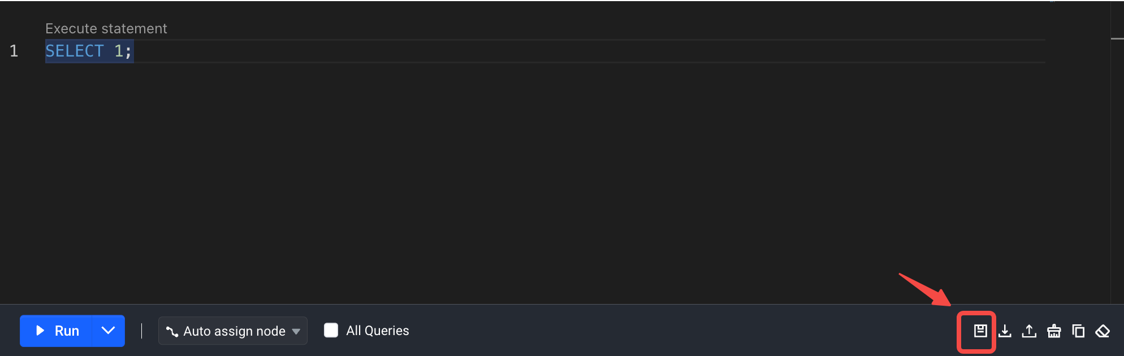1124x356 pixels.
Task: Click the empty editor area below the query
Action: point(543,181)
